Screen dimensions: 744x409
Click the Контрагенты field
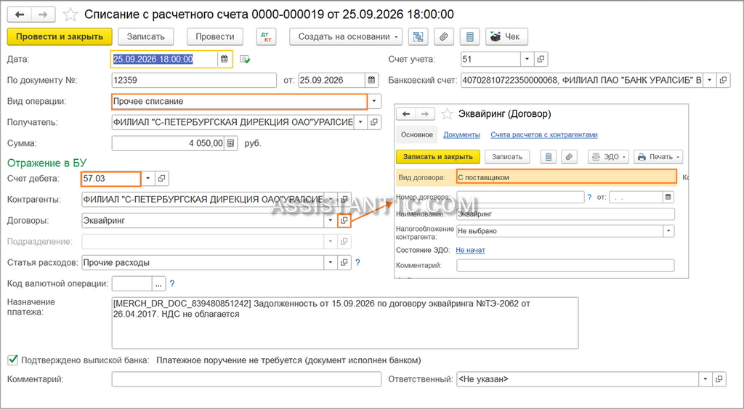(203, 199)
